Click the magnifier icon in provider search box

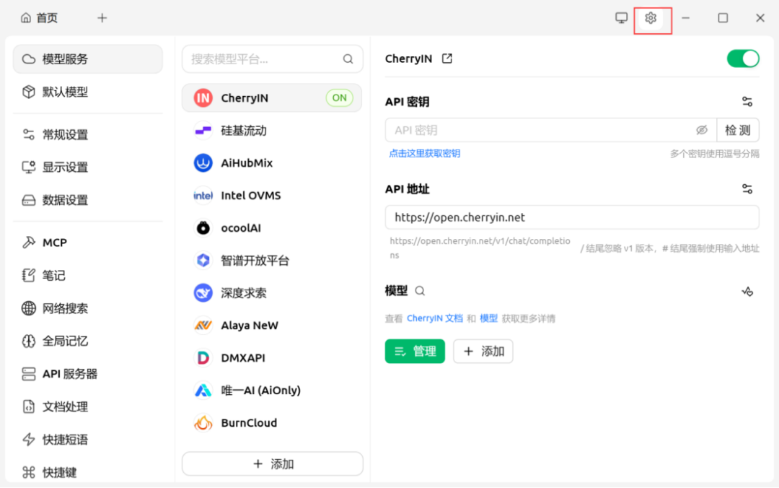348,59
